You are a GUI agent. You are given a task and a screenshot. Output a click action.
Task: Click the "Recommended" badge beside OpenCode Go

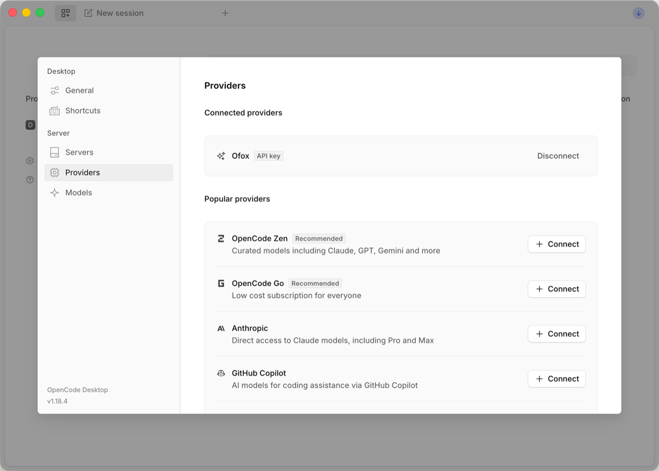click(315, 283)
